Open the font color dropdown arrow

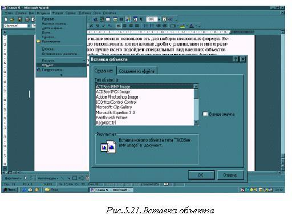click(196, 26)
